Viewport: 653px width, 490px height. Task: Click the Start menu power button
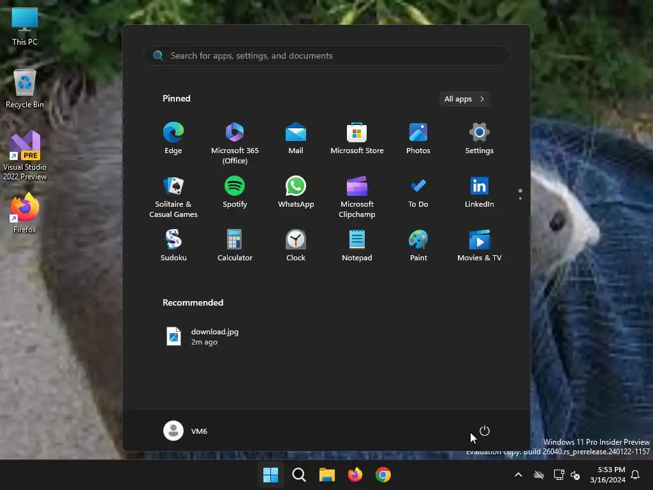[485, 431]
